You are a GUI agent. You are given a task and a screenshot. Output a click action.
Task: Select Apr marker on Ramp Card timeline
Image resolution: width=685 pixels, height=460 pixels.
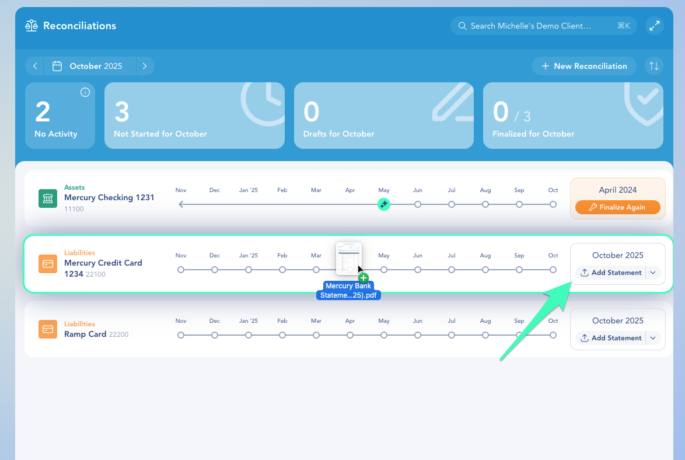click(x=350, y=335)
